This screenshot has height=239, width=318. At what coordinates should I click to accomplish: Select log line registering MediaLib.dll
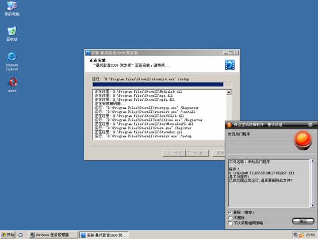138,92
